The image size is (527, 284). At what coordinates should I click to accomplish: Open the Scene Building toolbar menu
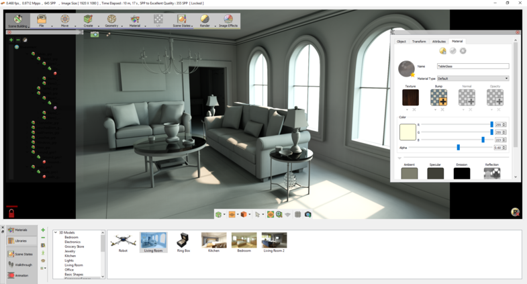[x=18, y=20]
